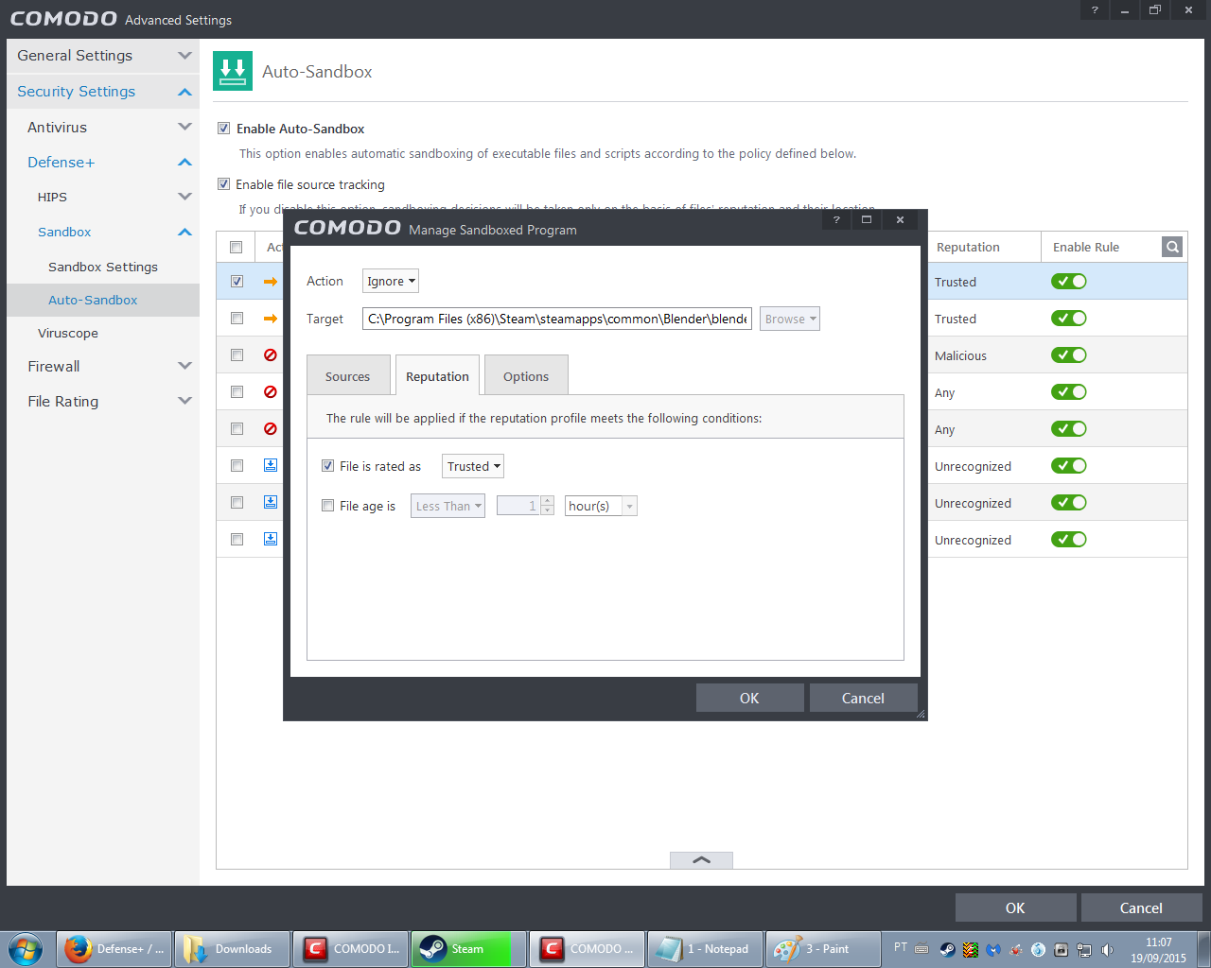Uncheck Enable file source tracking

click(x=224, y=183)
